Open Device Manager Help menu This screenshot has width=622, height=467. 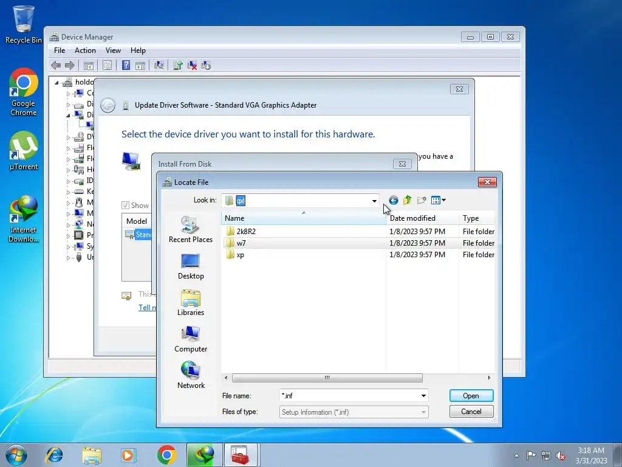point(138,50)
